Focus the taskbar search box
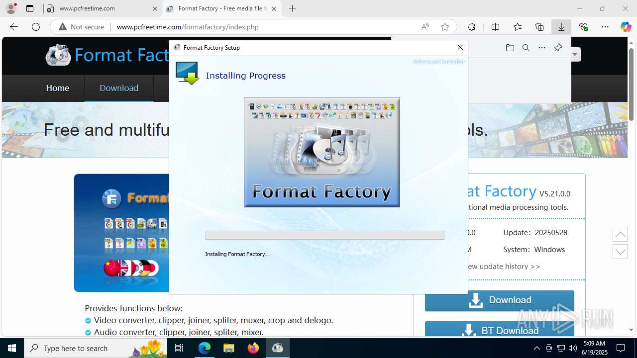Screen dimensions: 637x358 click(96, 348)
